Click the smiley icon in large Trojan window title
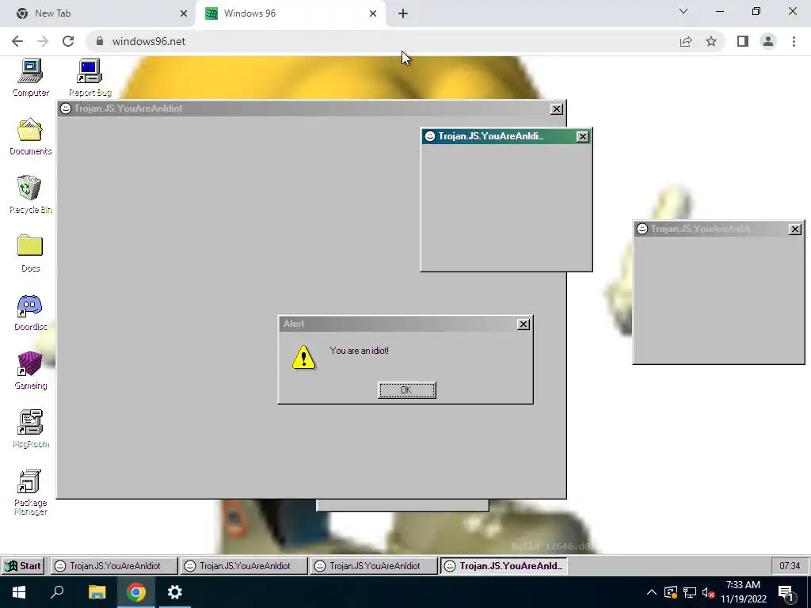811x608 pixels. (65, 108)
